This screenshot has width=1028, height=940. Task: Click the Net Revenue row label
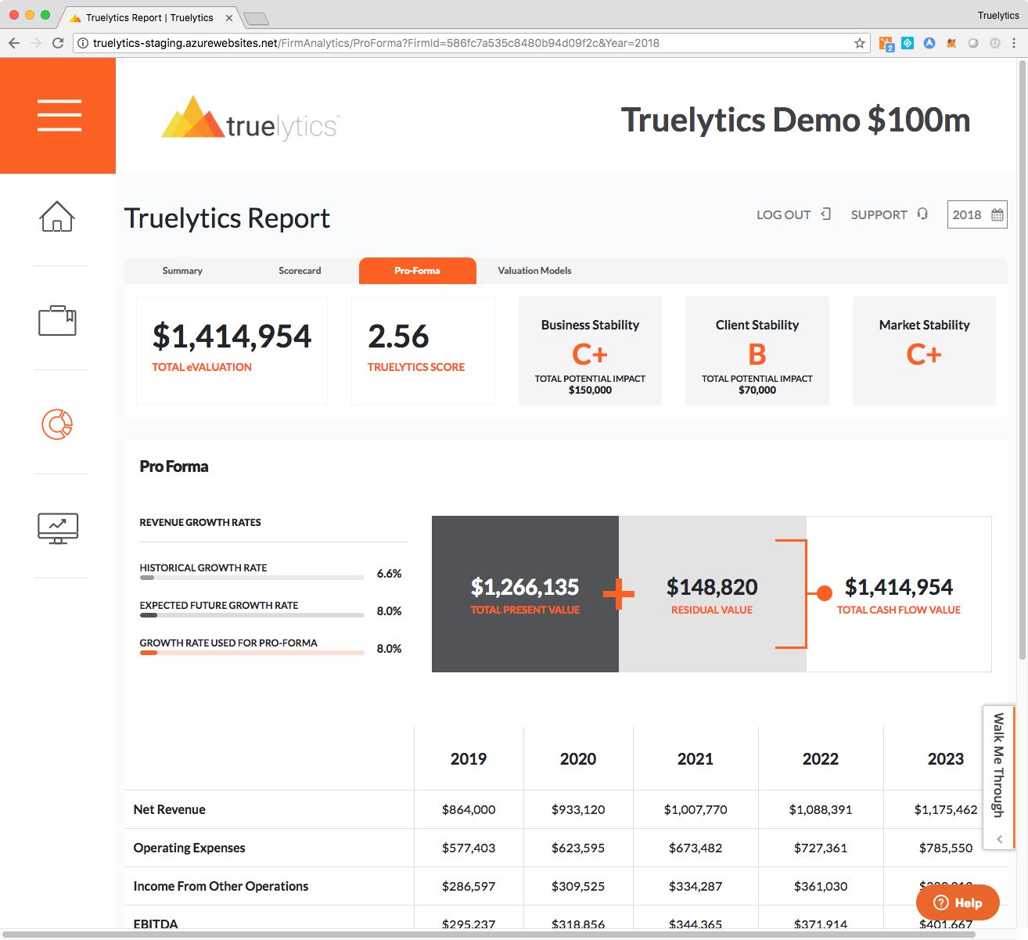(170, 809)
